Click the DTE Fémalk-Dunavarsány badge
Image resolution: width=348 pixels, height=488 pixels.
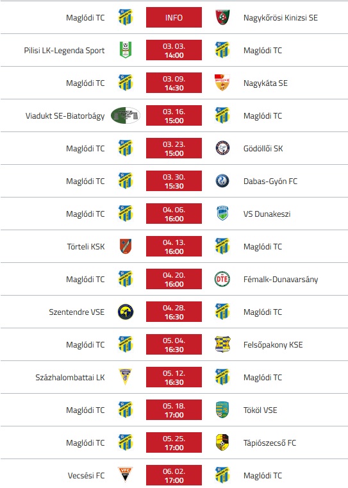[222, 279]
